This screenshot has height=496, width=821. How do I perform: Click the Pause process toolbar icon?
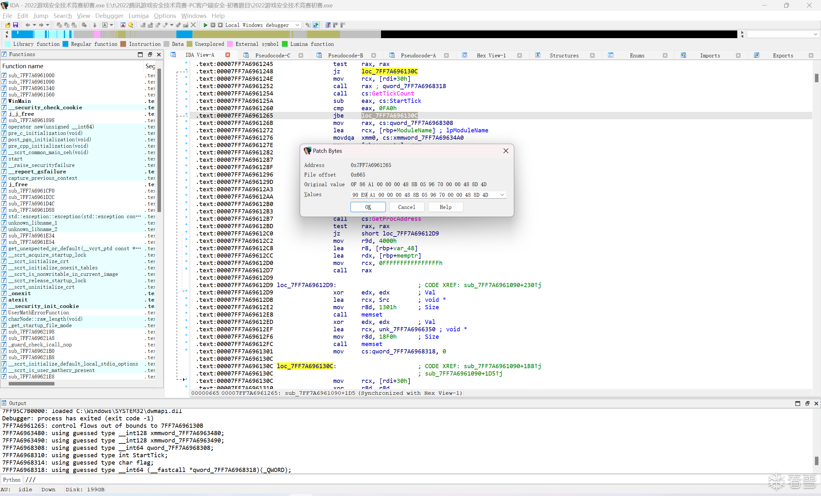(x=213, y=25)
